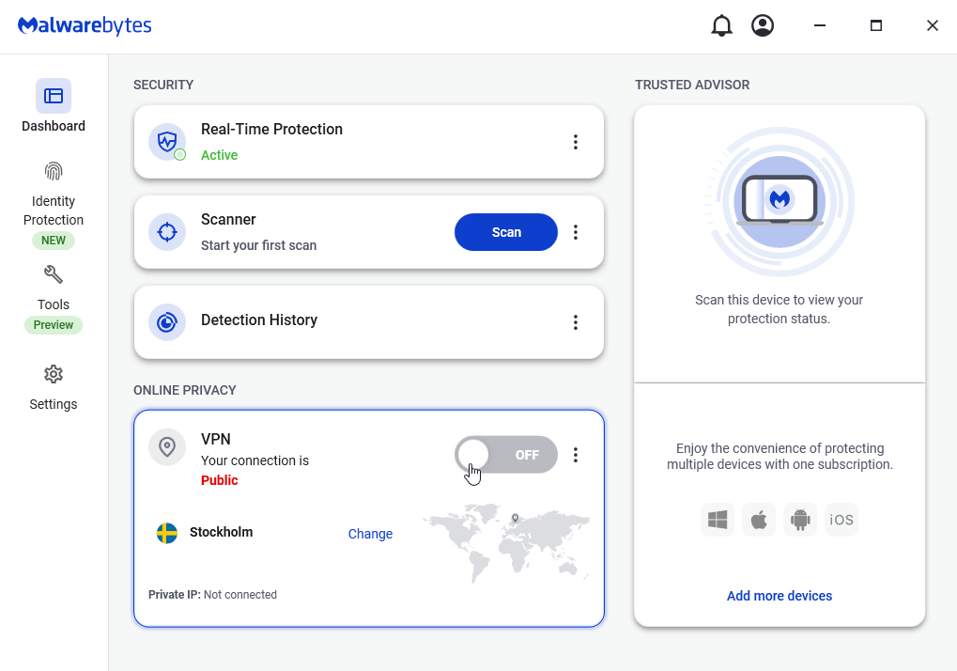Click the red Public status text
Screen dimensions: 957x671
(x=219, y=480)
